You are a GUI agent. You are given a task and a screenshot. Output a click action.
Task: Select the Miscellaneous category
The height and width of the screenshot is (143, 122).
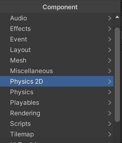click(57, 71)
